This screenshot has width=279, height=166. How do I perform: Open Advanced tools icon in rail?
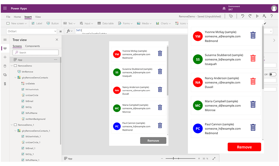[x=5, y=84]
